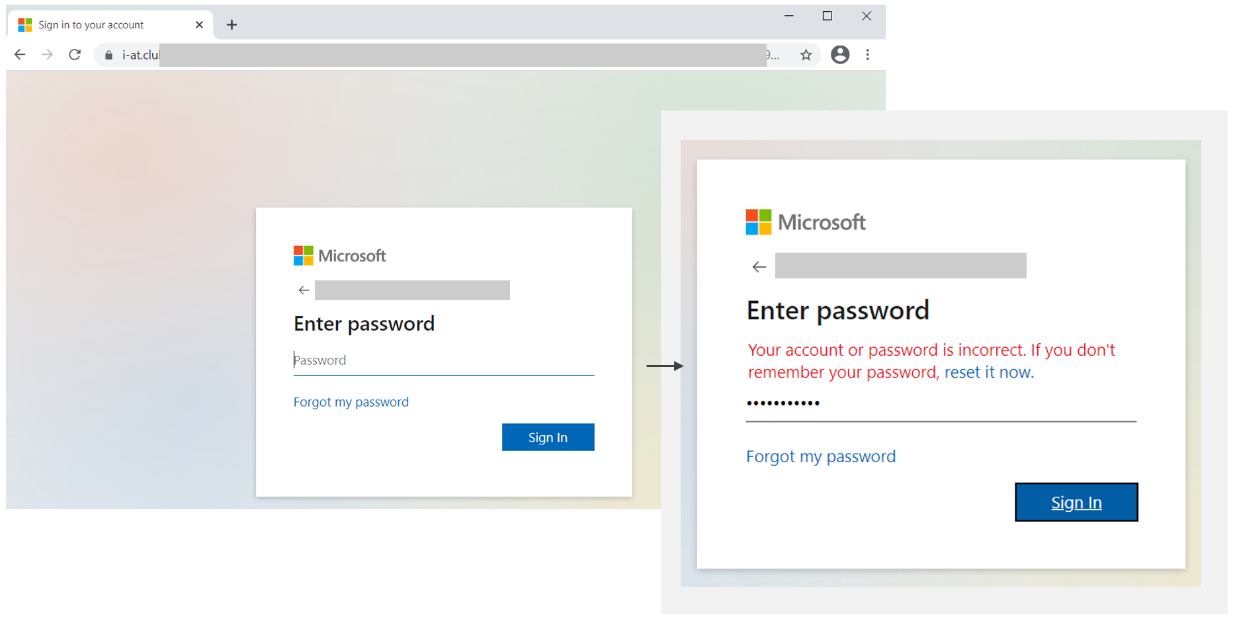Click the back arrow on the error screen
The image size is (1235, 619).
[758, 266]
